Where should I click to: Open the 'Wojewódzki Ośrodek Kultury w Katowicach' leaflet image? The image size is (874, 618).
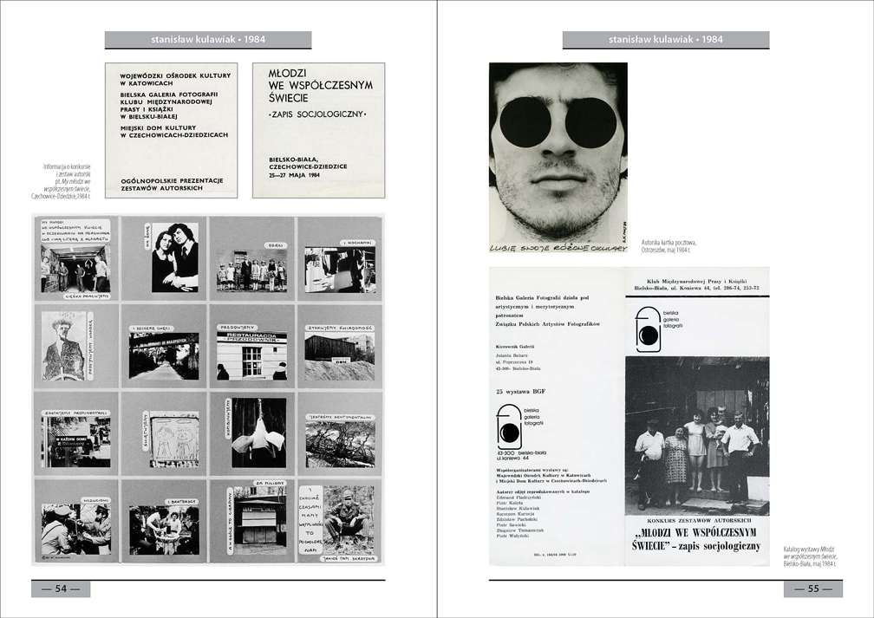171,130
